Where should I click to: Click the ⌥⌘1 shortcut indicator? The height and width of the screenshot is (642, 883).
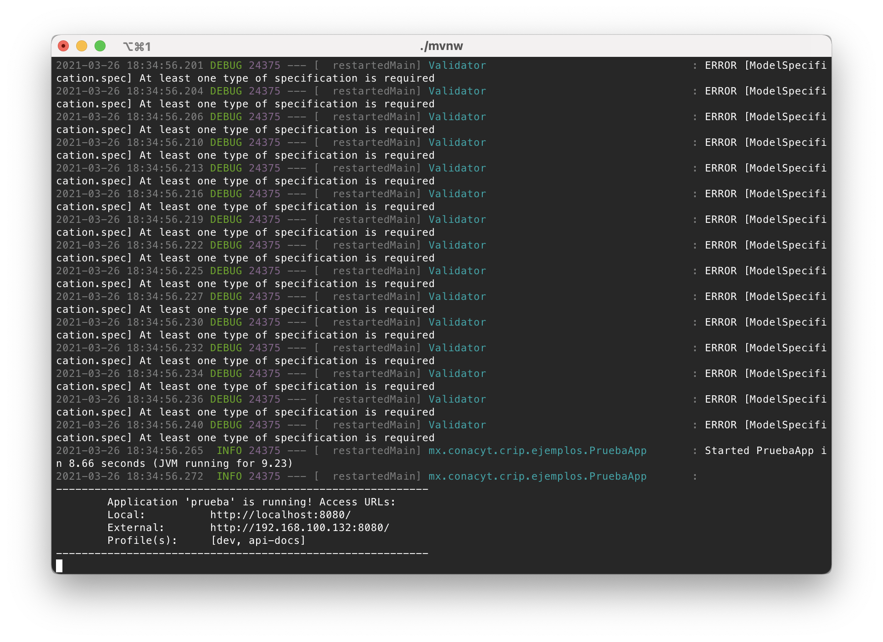[137, 46]
